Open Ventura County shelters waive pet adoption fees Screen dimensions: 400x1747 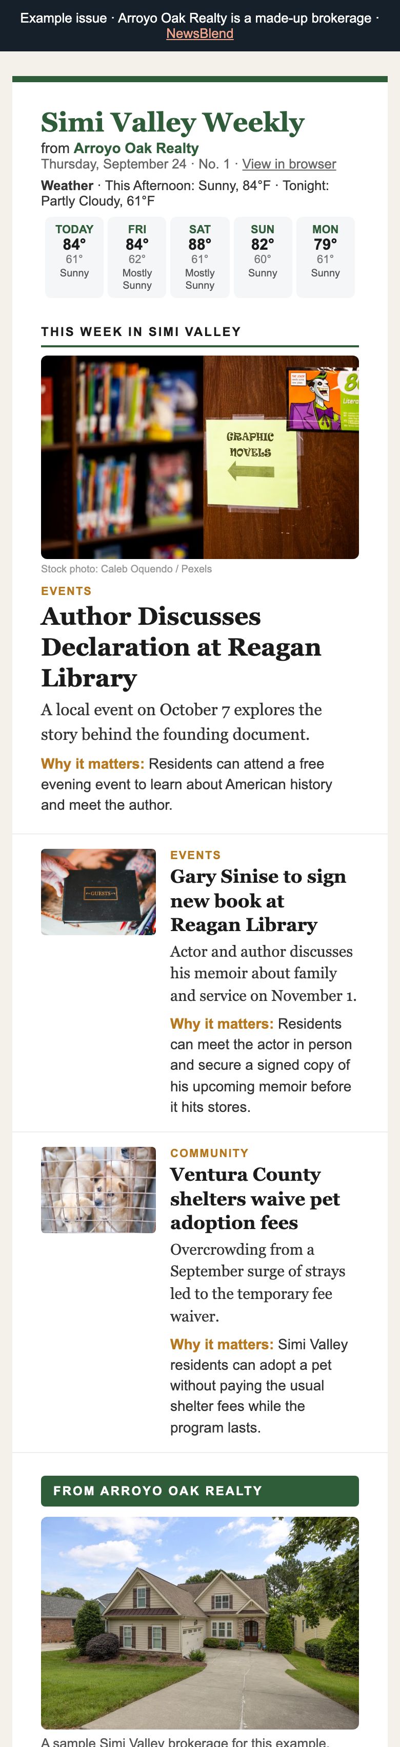tap(254, 1198)
